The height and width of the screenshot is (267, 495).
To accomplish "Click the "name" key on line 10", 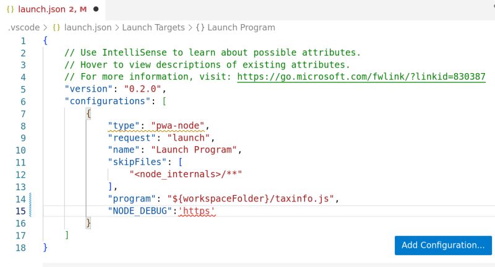I will 124,150.
